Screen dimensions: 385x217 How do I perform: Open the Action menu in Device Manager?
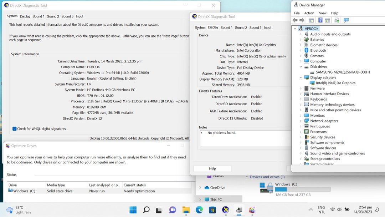[x=309, y=13]
